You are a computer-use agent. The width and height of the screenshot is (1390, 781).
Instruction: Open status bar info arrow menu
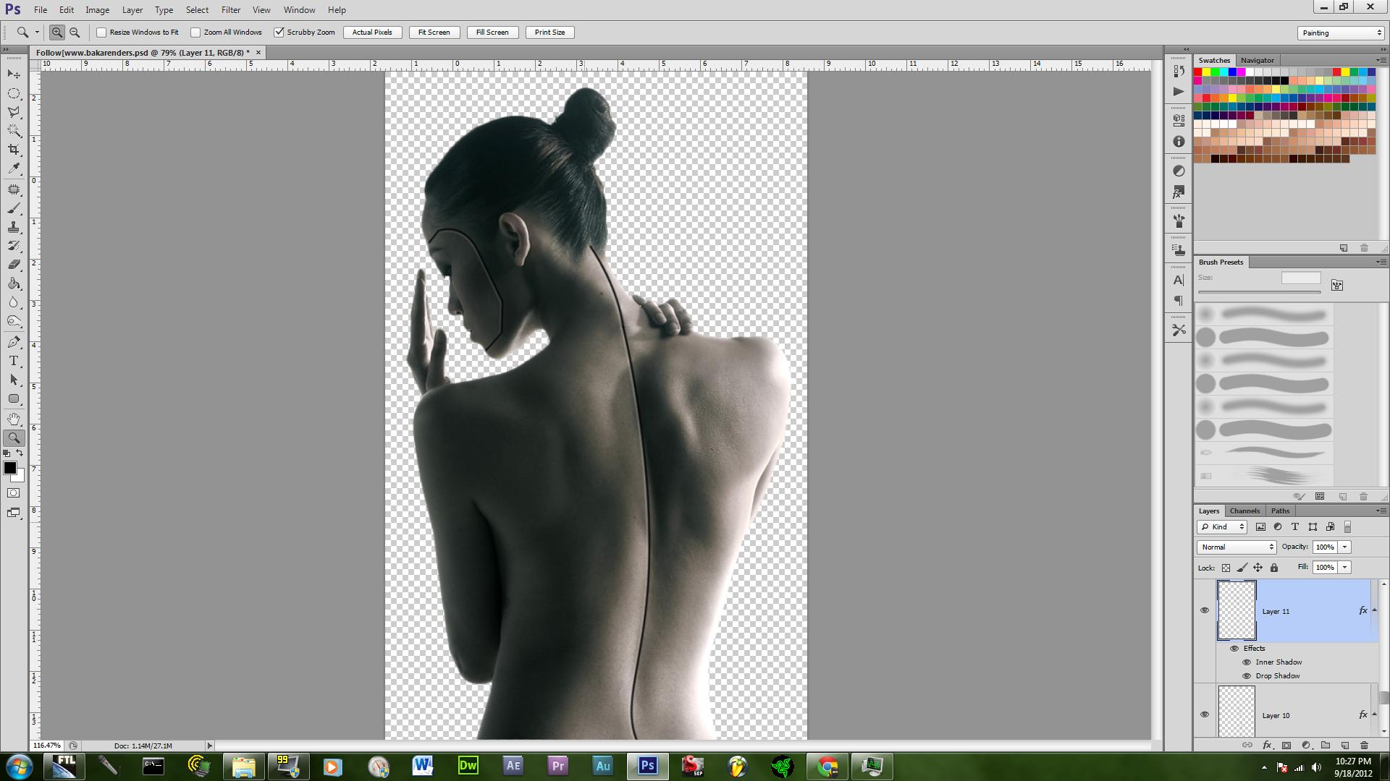coord(210,746)
